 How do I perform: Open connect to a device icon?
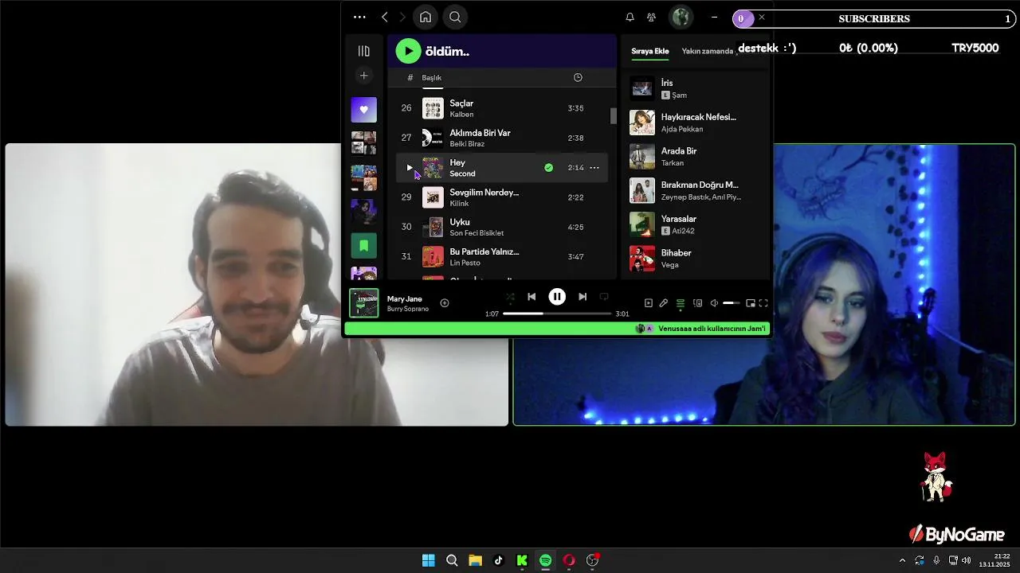tap(697, 303)
